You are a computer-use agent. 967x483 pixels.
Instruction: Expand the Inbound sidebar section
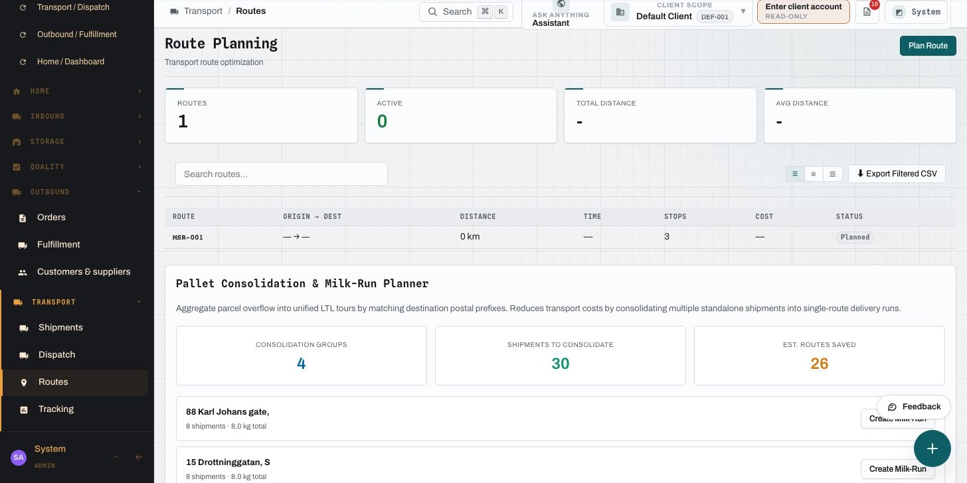(139, 117)
